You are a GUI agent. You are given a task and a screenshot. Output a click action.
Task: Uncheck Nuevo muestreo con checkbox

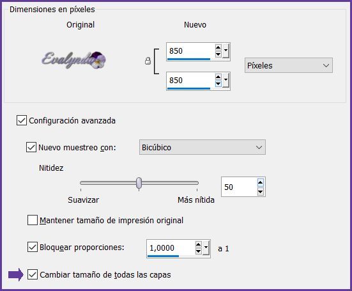(31, 147)
